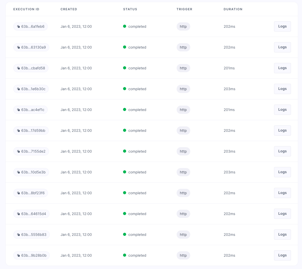Click the created date of 63b...10d5e3b
302x269 pixels.
[76, 172]
